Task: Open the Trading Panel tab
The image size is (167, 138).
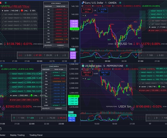Action: pos(36,135)
